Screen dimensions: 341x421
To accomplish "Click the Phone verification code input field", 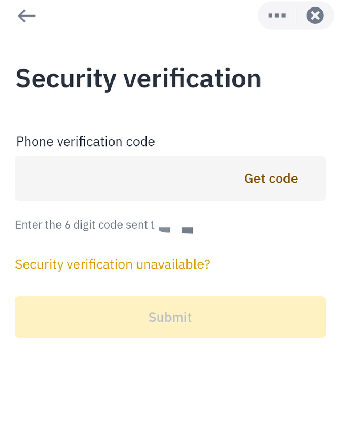I will (123, 179).
